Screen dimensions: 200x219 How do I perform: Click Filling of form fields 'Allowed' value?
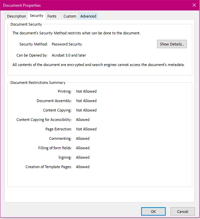(x=83, y=148)
